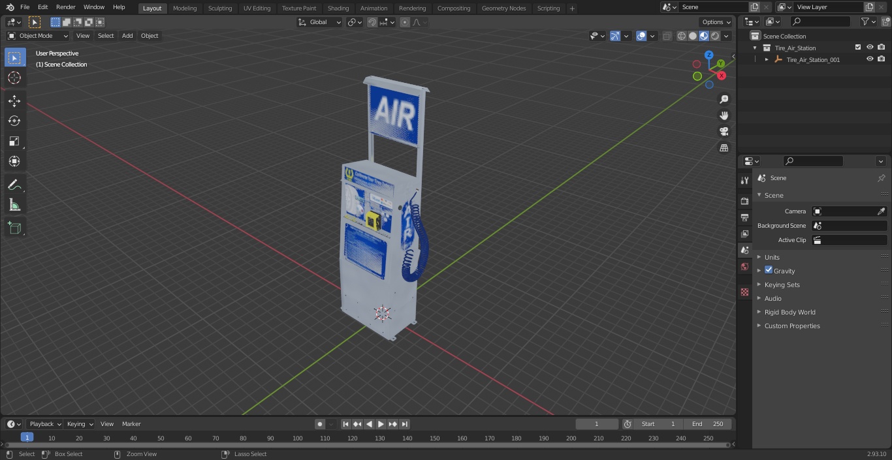The width and height of the screenshot is (892, 460).
Task: Switch to the Modeling workspace tab
Action: point(185,8)
